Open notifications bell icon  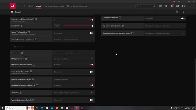[x=172, y=6]
